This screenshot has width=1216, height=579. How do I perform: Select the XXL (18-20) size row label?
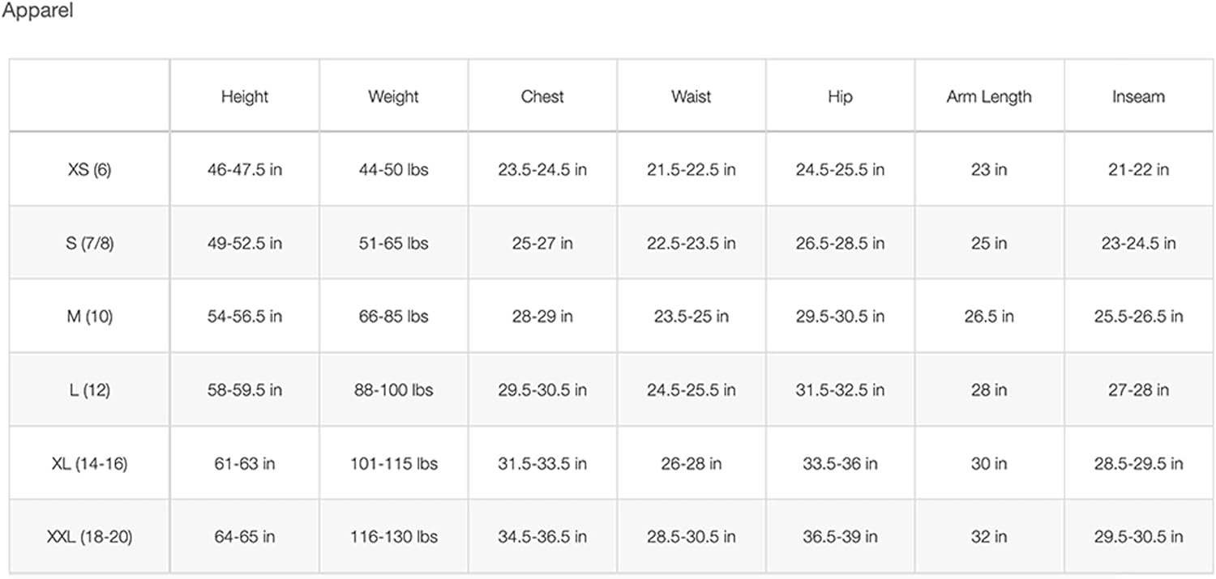pyautogui.click(x=89, y=536)
